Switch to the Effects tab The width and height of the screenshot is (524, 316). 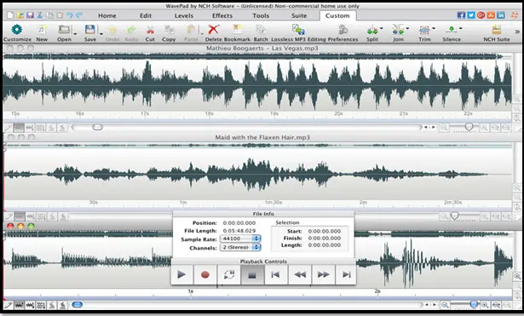pos(222,15)
